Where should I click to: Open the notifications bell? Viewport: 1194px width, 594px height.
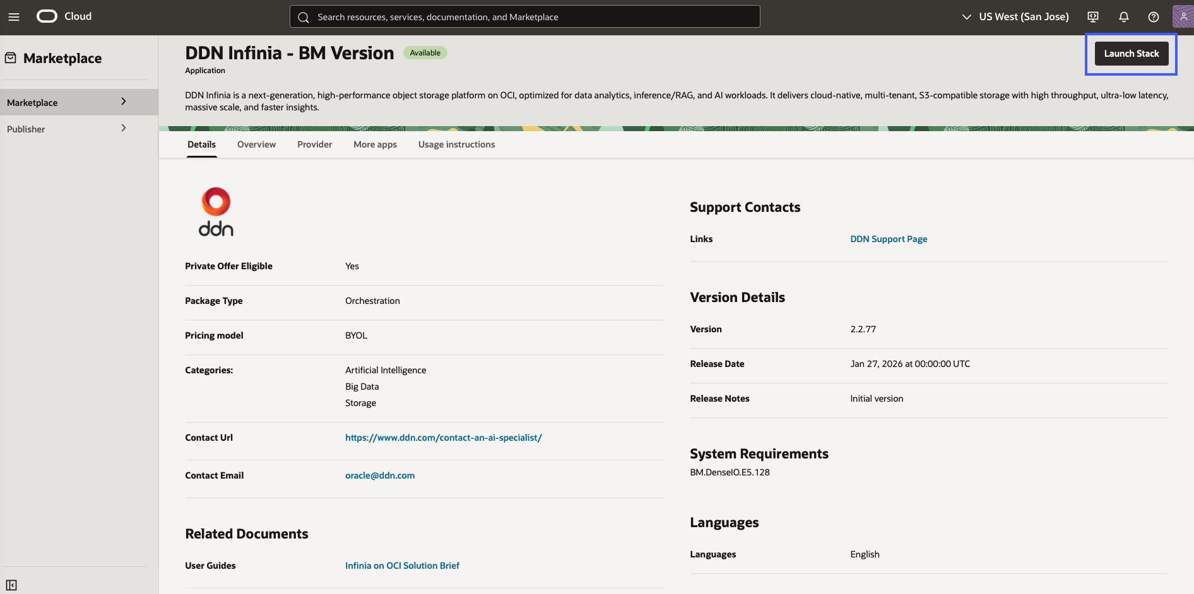click(1123, 17)
